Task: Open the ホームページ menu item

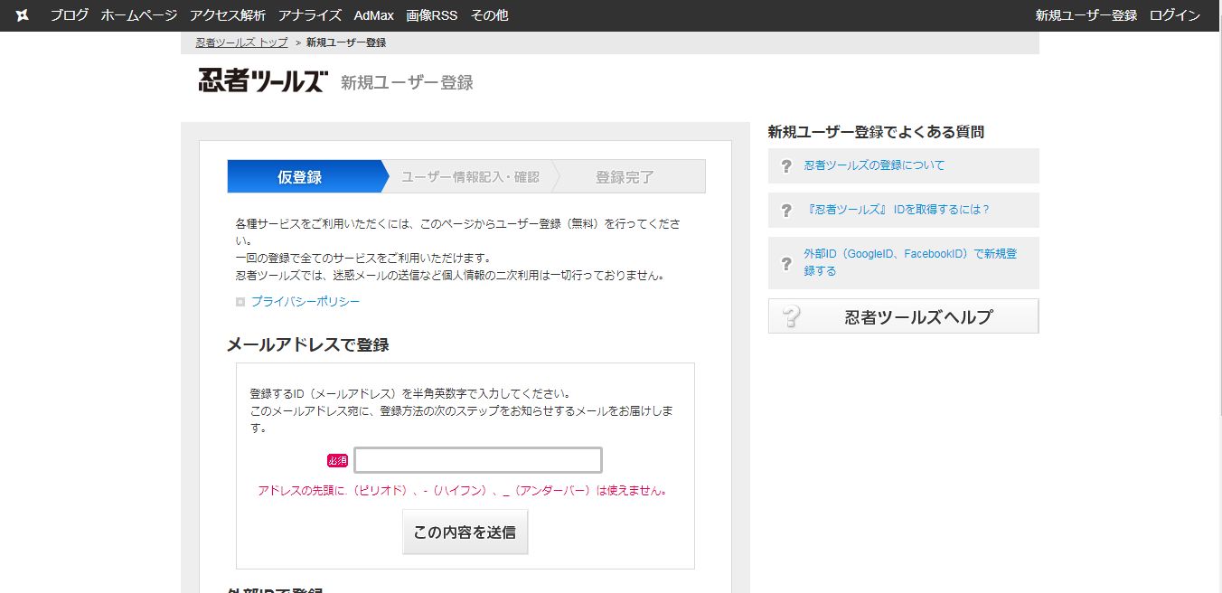Action: (x=139, y=15)
